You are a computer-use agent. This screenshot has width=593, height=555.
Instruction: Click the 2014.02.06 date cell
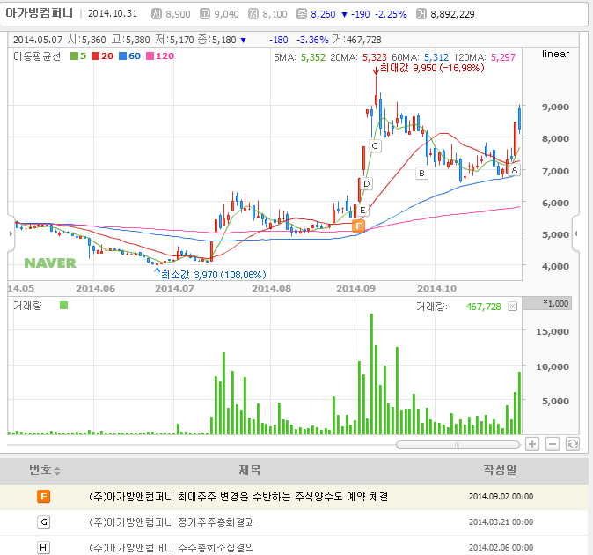(x=501, y=547)
